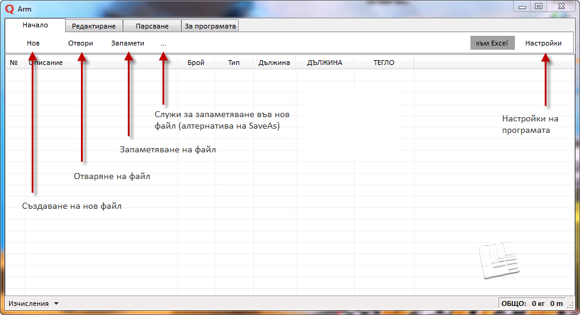The height and width of the screenshot is (315, 580).
Task: Click the Брой column header
Action: tap(196, 63)
